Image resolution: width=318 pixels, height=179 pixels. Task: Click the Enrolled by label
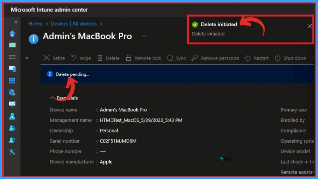[x=293, y=120]
